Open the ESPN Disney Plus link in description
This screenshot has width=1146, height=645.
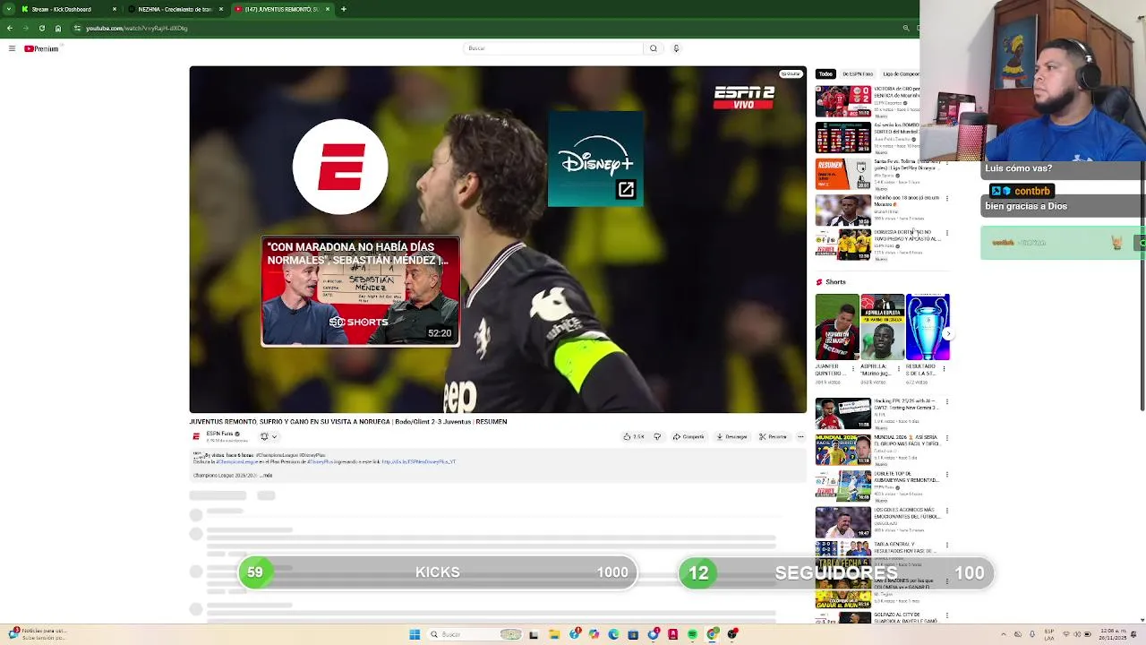pyautogui.click(x=419, y=462)
